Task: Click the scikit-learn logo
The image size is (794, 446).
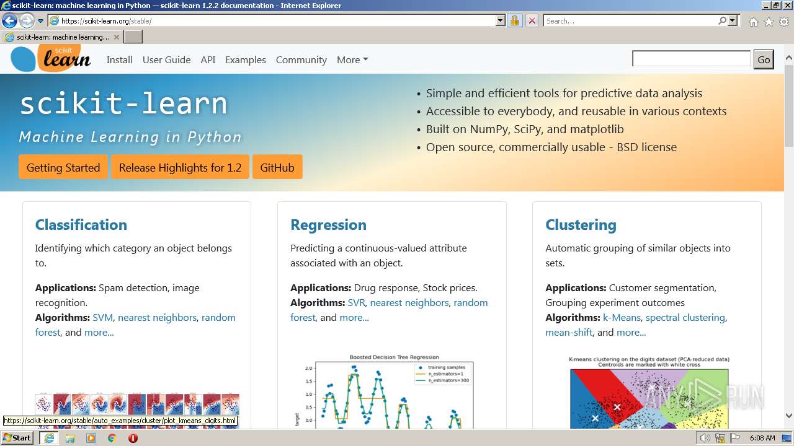Action: click(51, 59)
